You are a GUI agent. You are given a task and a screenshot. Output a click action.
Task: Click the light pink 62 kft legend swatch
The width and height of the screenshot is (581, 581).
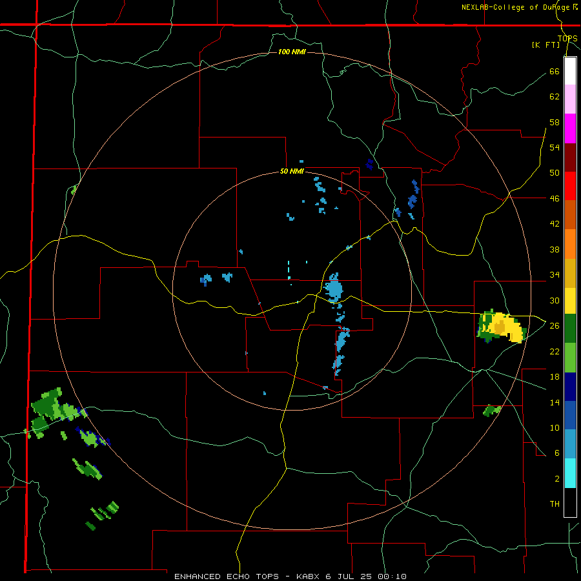(x=570, y=99)
